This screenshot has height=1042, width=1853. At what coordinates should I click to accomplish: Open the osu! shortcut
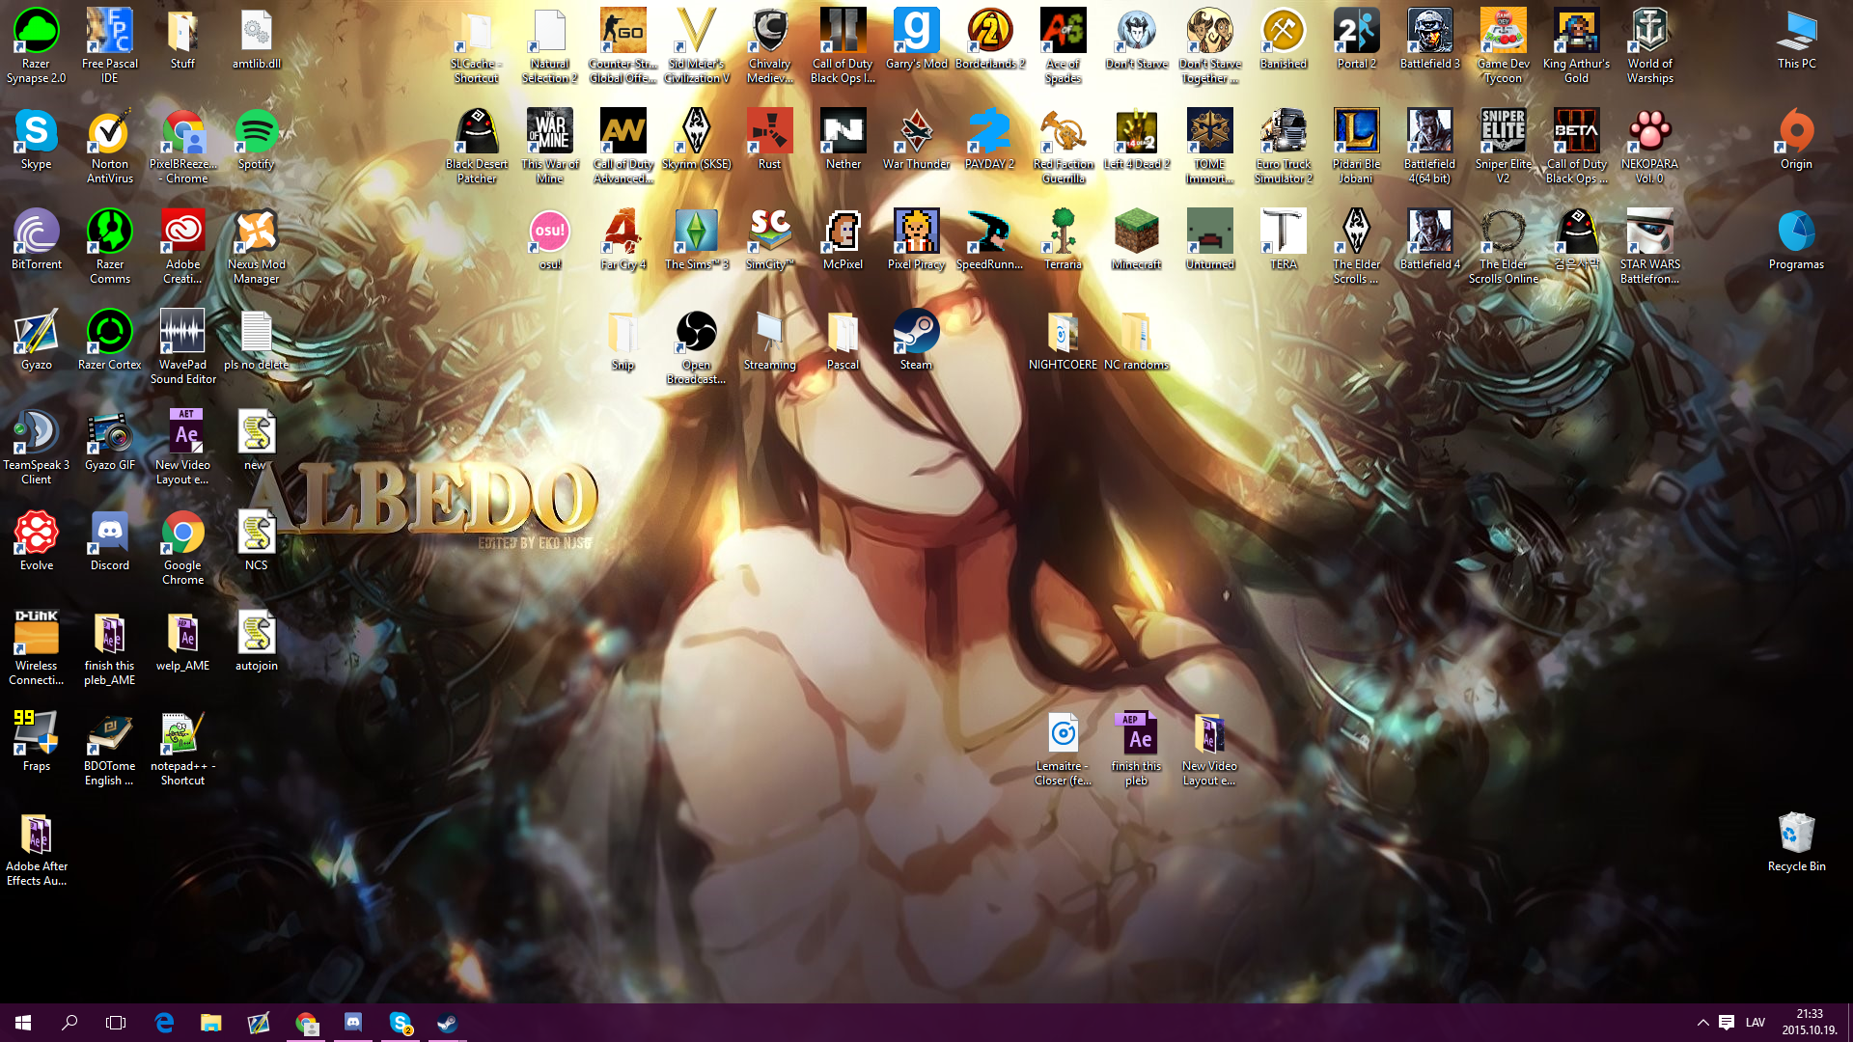[x=549, y=239]
